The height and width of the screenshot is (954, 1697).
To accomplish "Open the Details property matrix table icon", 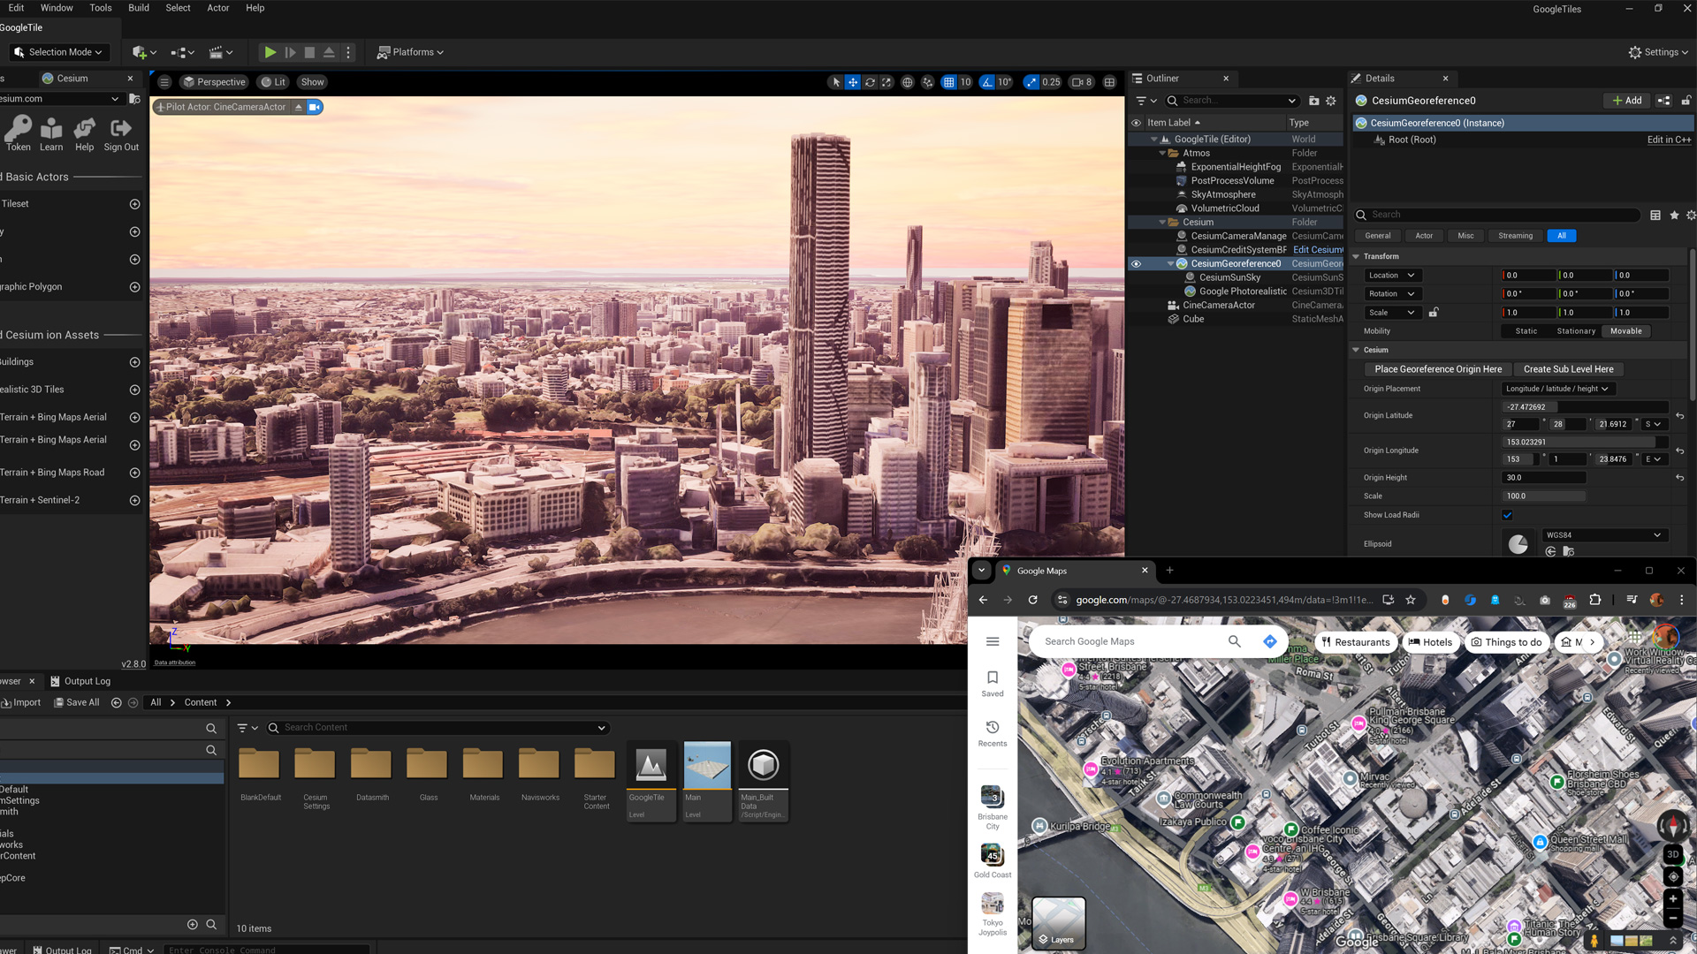I will pyautogui.click(x=1655, y=215).
